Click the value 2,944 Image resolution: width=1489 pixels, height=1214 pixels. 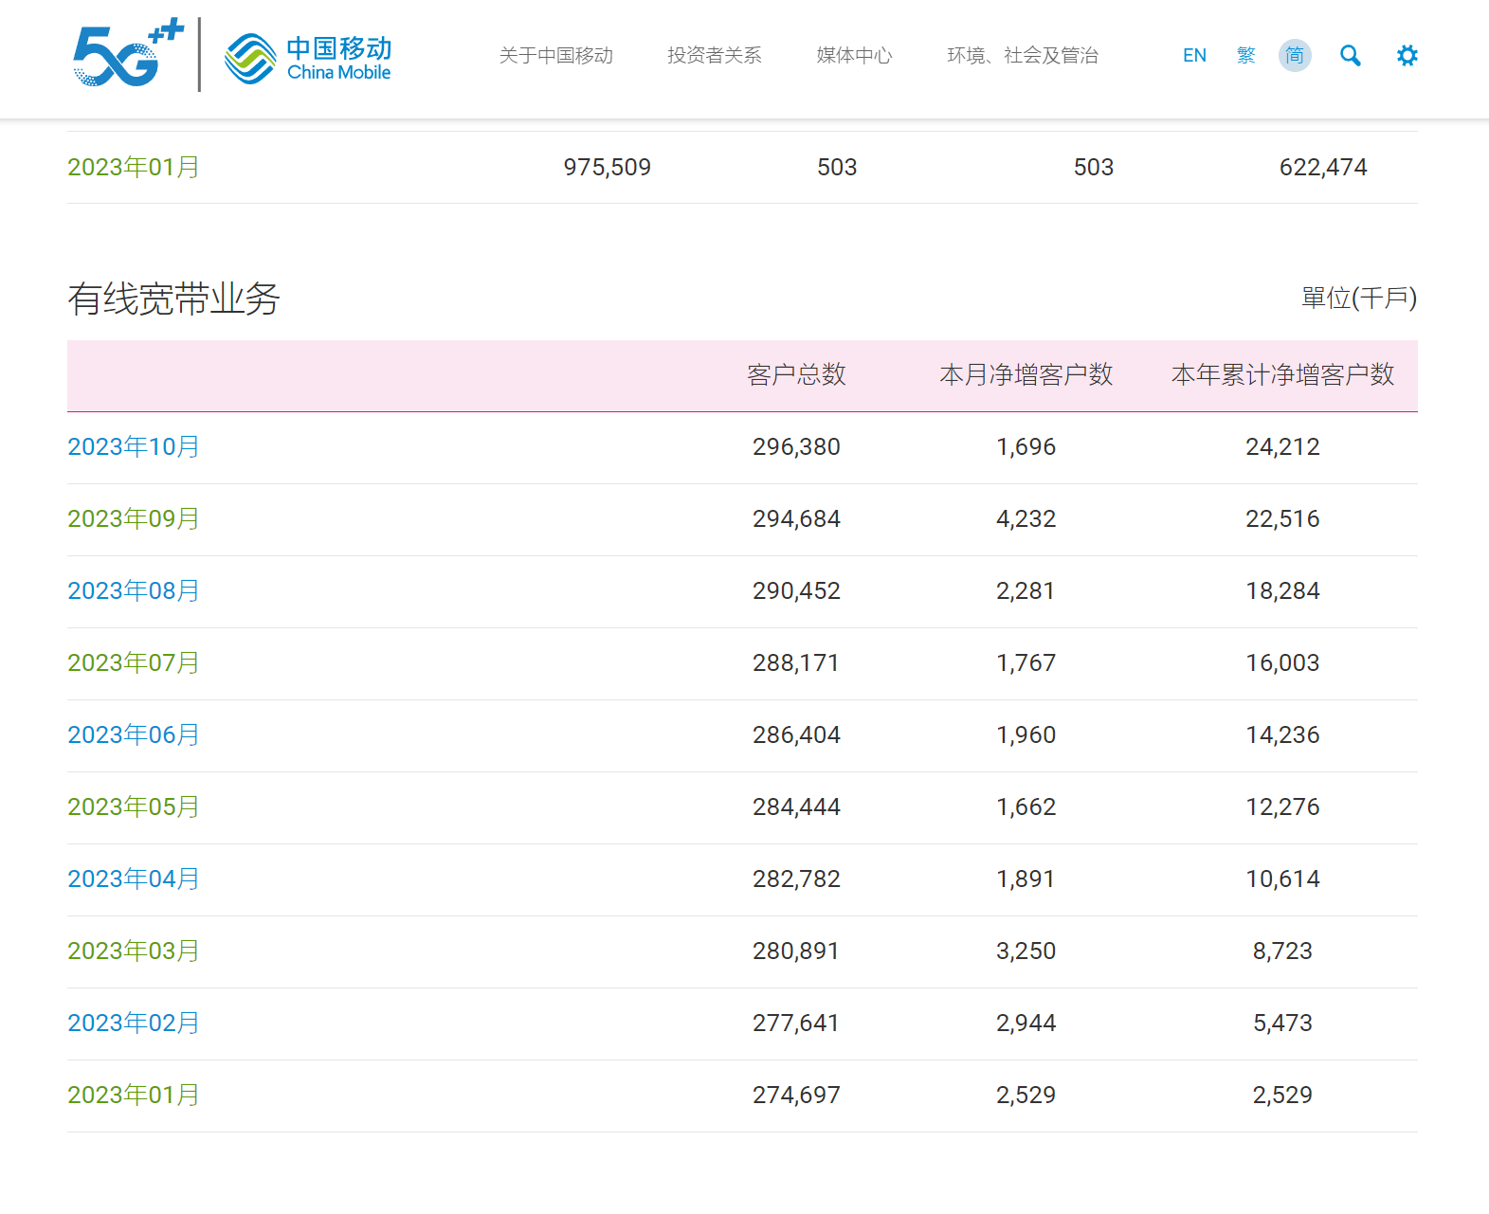(1026, 1024)
